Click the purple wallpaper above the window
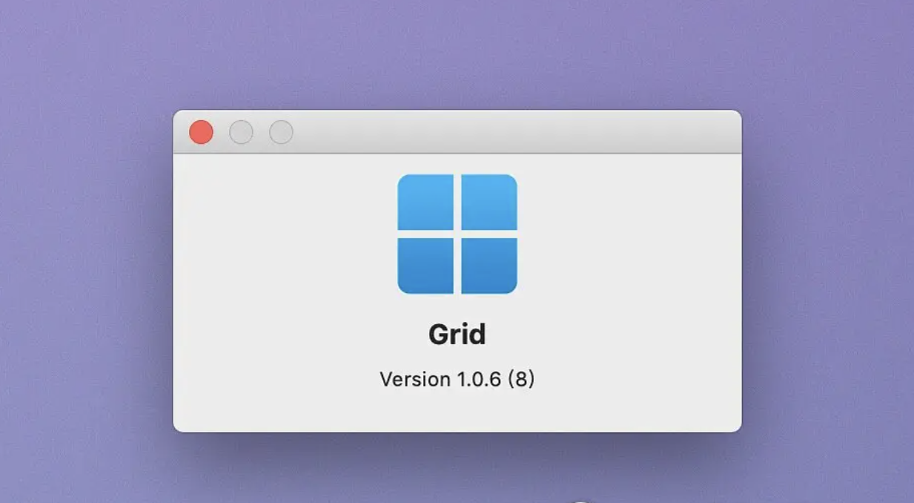Screen dimensions: 914x503 tap(457, 52)
